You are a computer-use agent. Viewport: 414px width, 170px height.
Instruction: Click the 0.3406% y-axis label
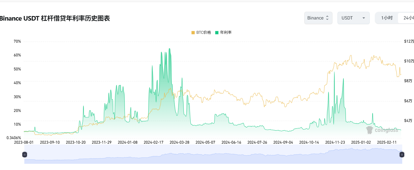[14, 138]
